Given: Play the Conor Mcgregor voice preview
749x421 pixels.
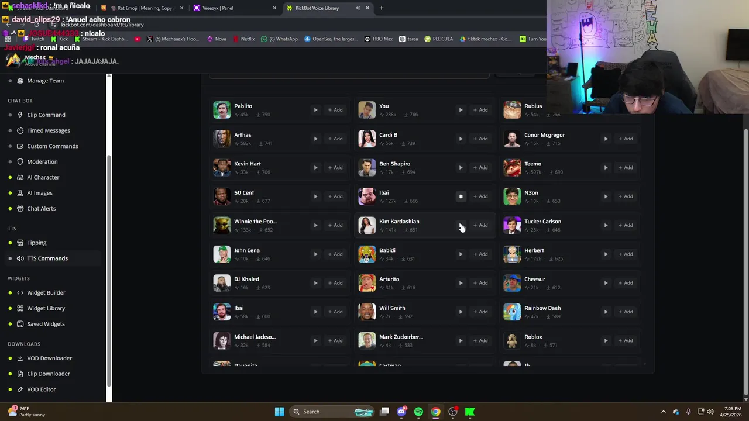Looking at the screenshot, I should pyautogui.click(x=606, y=139).
